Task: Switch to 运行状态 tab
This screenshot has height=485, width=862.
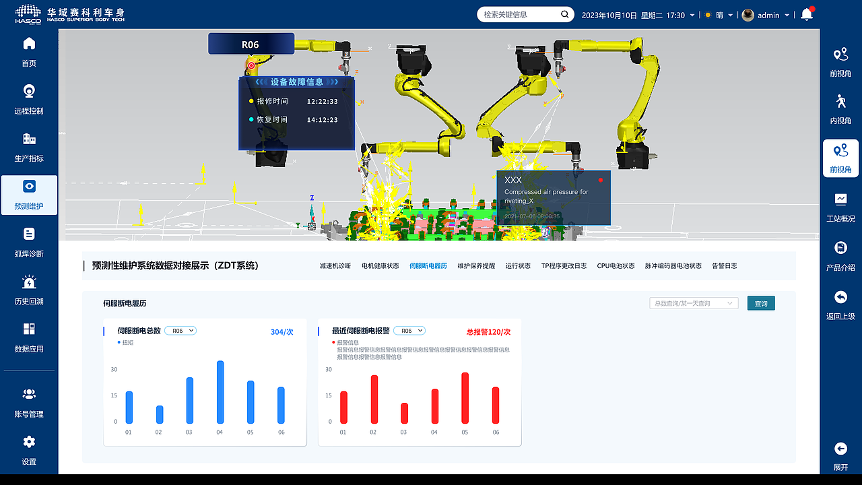Action: (518, 266)
